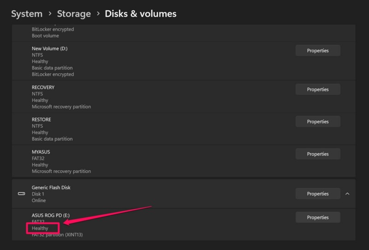Click the Disks & volumes page title
The image size is (369, 250).
click(x=141, y=14)
